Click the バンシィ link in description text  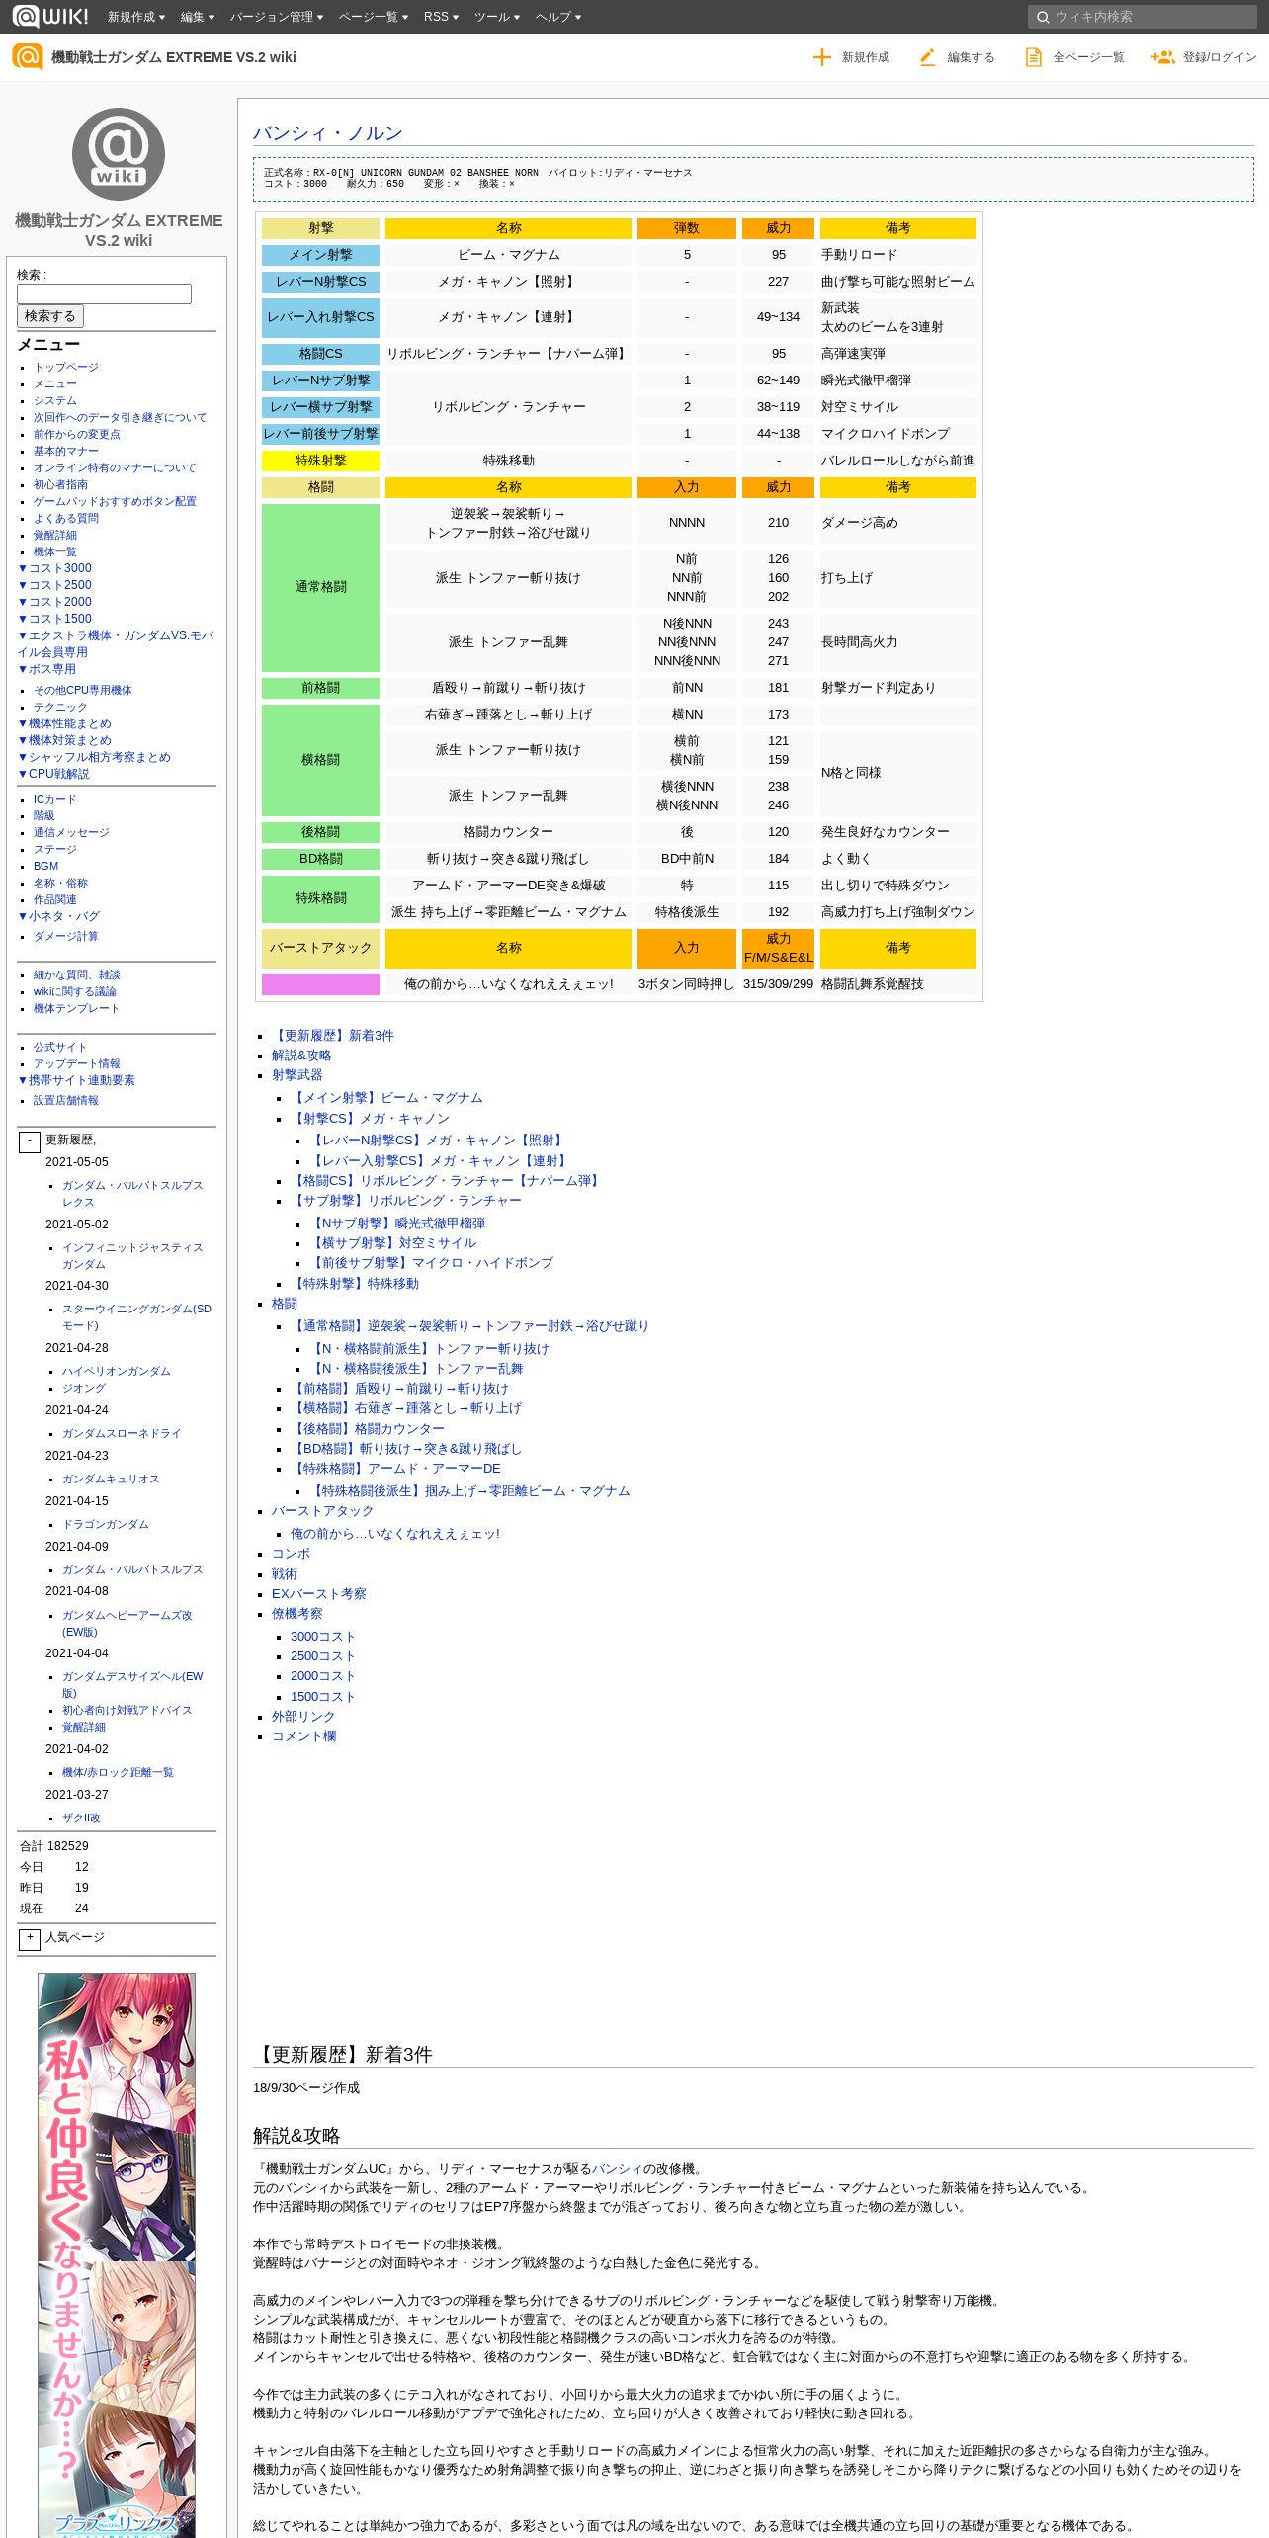pyautogui.click(x=617, y=2169)
